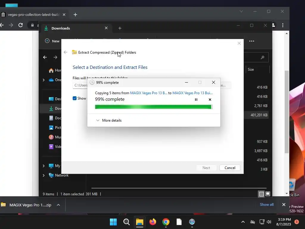Screen dimensions: 305x229
Task: Click Cancel in the Extract wizard
Action: point(230,168)
